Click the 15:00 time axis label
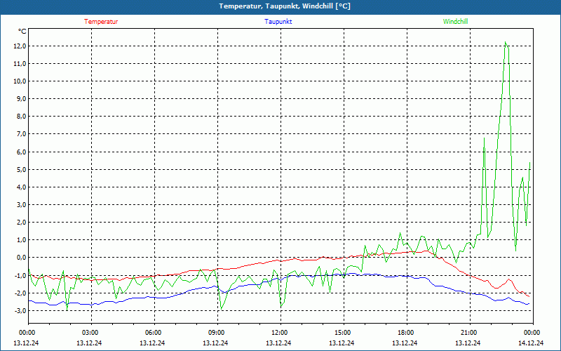This screenshot has width=561, height=351. coord(344,333)
